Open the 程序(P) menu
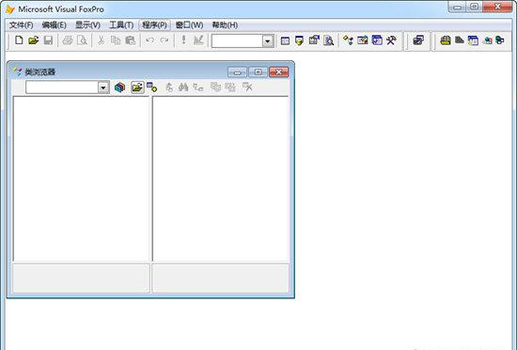 [155, 25]
